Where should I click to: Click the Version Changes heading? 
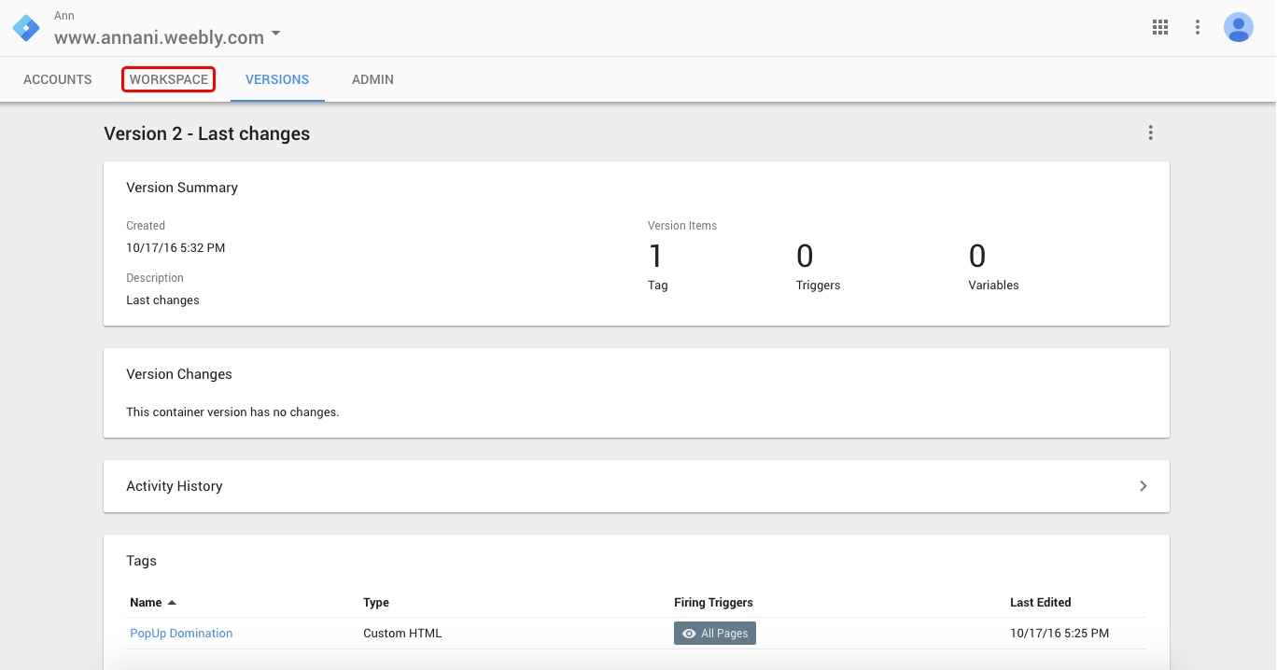pyautogui.click(x=179, y=374)
